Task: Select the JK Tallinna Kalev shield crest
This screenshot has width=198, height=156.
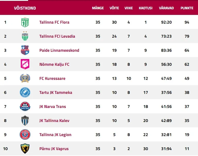Action: click(25, 120)
